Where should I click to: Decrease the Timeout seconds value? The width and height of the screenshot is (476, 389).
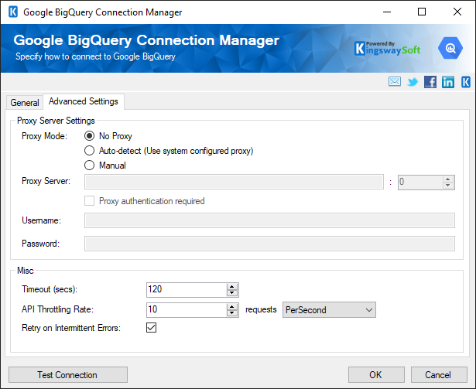coord(232,293)
